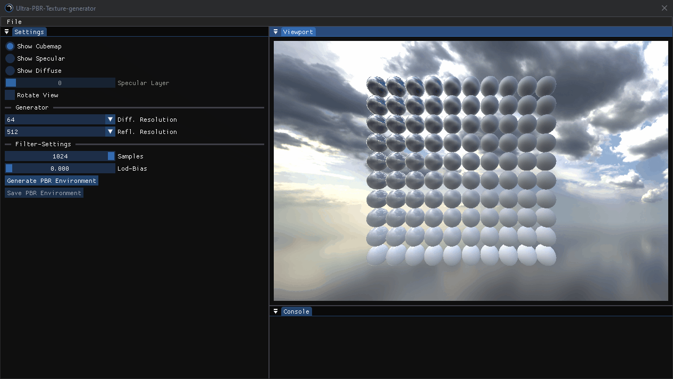This screenshot has width=673, height=379.
Task: Click the Console panel collapse arrow icon
Action: click(275, 311)
